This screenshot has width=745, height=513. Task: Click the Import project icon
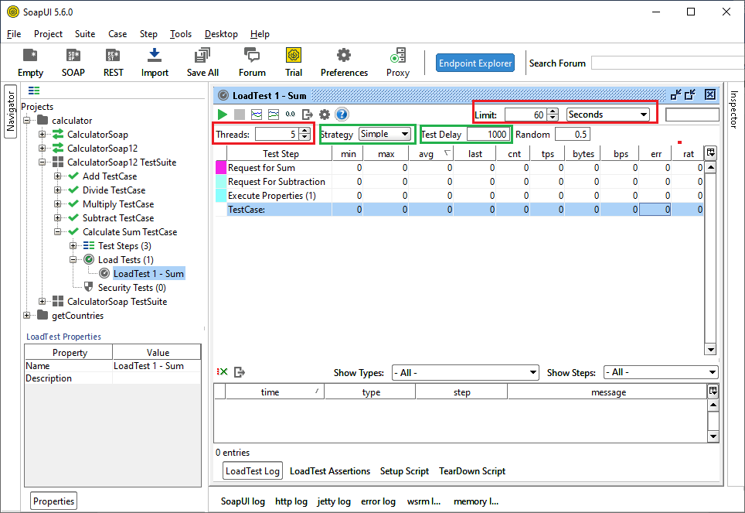click(x=155, y=56)
